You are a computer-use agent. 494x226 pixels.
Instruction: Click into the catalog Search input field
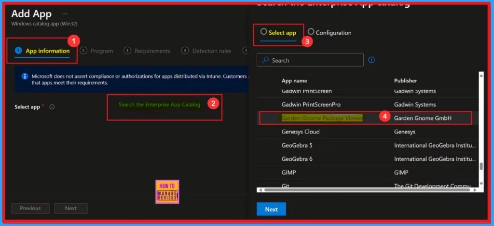(x=310, y=60)
